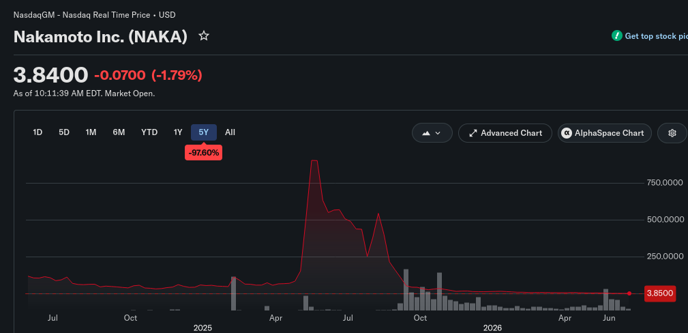This screenshot has height=333, width=688.
Task: Click the AlphaSpace logo icon
Action: click(567, 133)
